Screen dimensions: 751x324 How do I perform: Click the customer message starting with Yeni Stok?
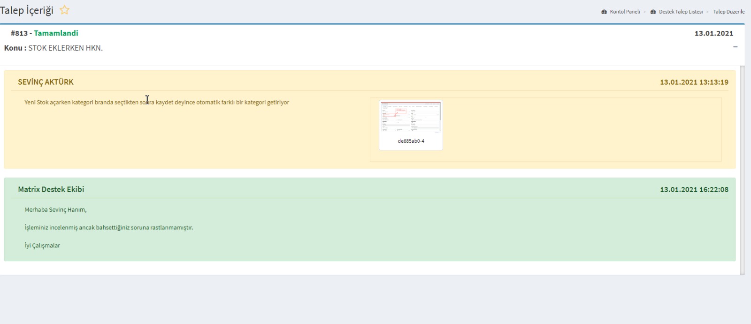[156, 102]
